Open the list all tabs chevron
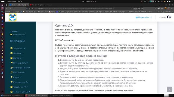 pyautogui.click(x=159, y=5)
